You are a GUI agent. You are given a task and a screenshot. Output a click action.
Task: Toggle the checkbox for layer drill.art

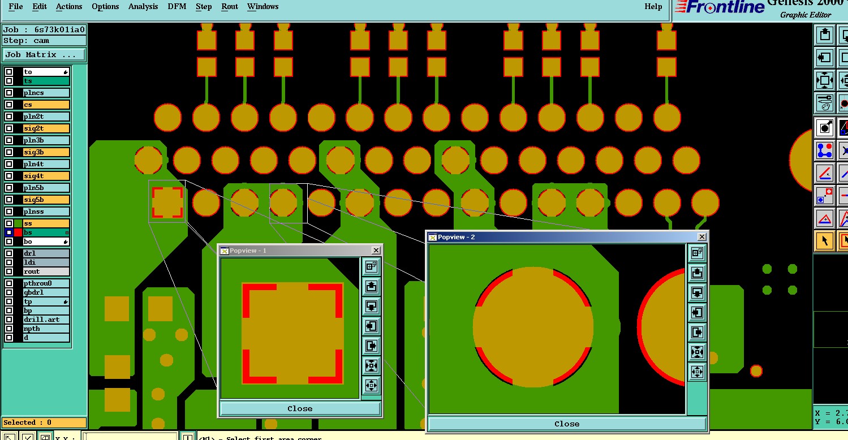pos(9,320)
